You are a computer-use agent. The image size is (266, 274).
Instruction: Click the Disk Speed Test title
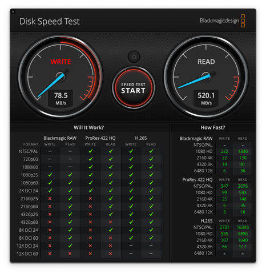(x=50, y=21)
